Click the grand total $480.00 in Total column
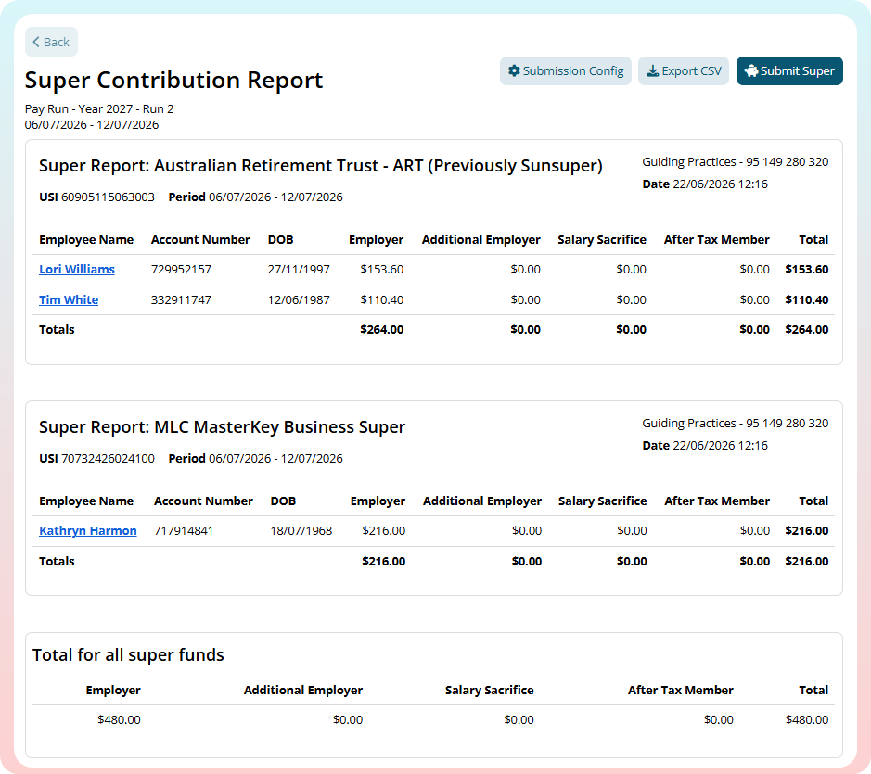 click(x=807, y=720)
